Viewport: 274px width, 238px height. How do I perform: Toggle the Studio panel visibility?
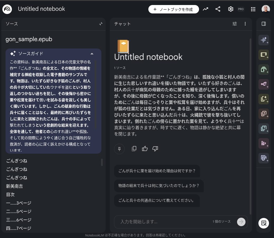pyautogui.click(x=263, y=24)
